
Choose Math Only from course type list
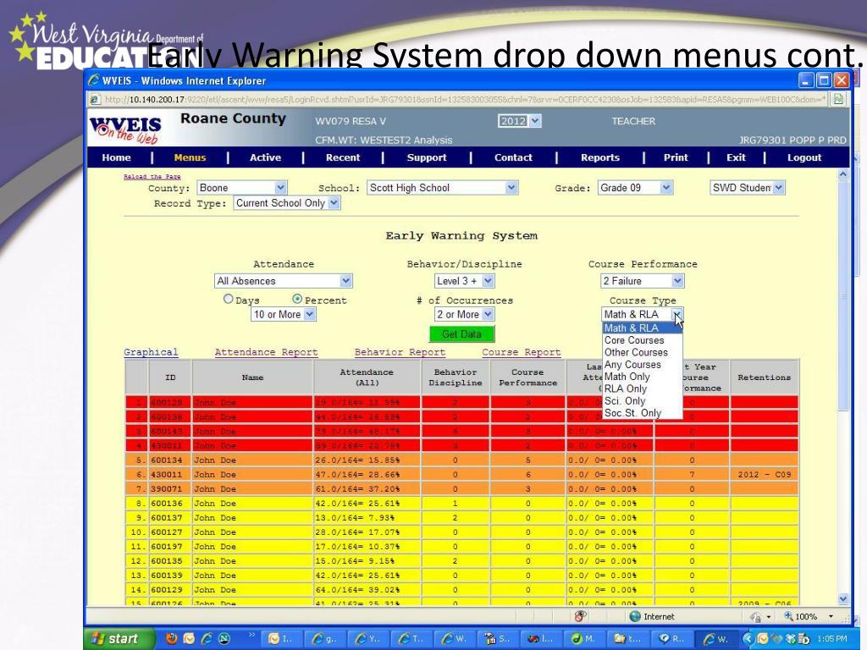643,377
